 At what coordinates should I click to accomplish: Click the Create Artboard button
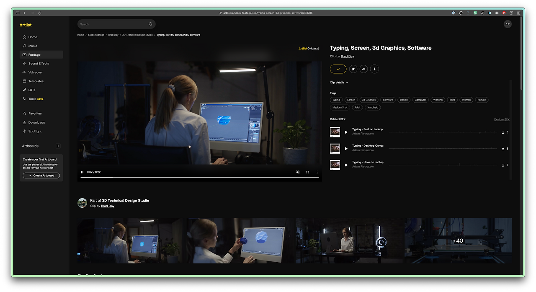pyautogui.click(x=41, y=176)
